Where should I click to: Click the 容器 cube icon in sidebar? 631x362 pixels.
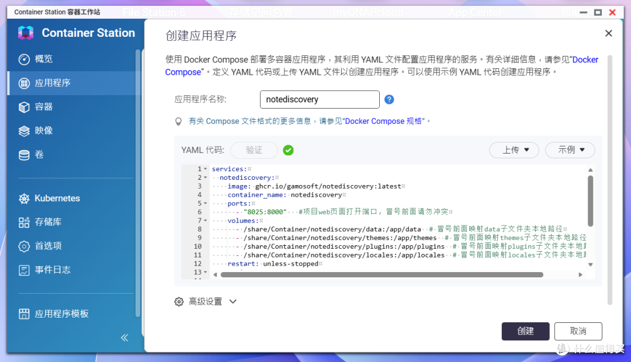[x=24, y=107]
